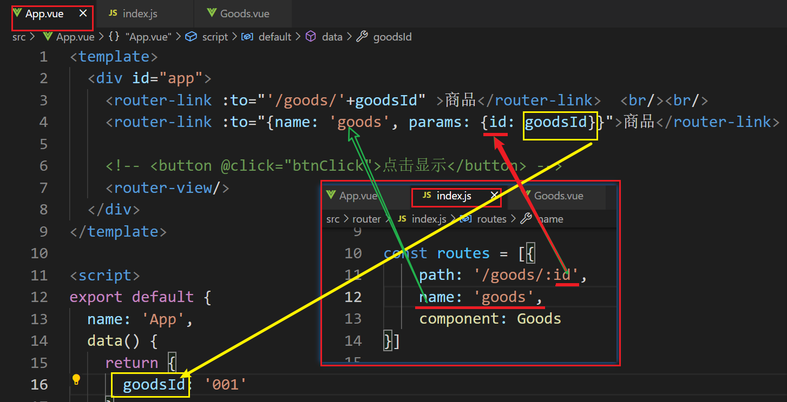The image size is (787, 402).
Task: Open the index.js tab in the main tab bar
Action: (140, 14)
